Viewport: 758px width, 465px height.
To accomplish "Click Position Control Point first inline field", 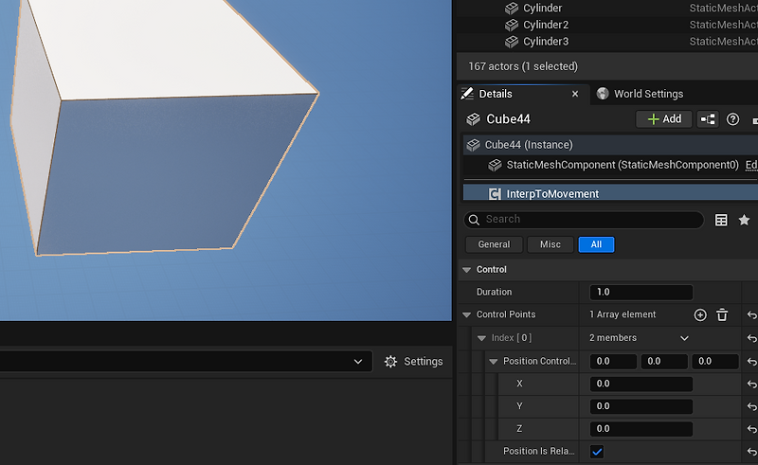I will [613, 361].
